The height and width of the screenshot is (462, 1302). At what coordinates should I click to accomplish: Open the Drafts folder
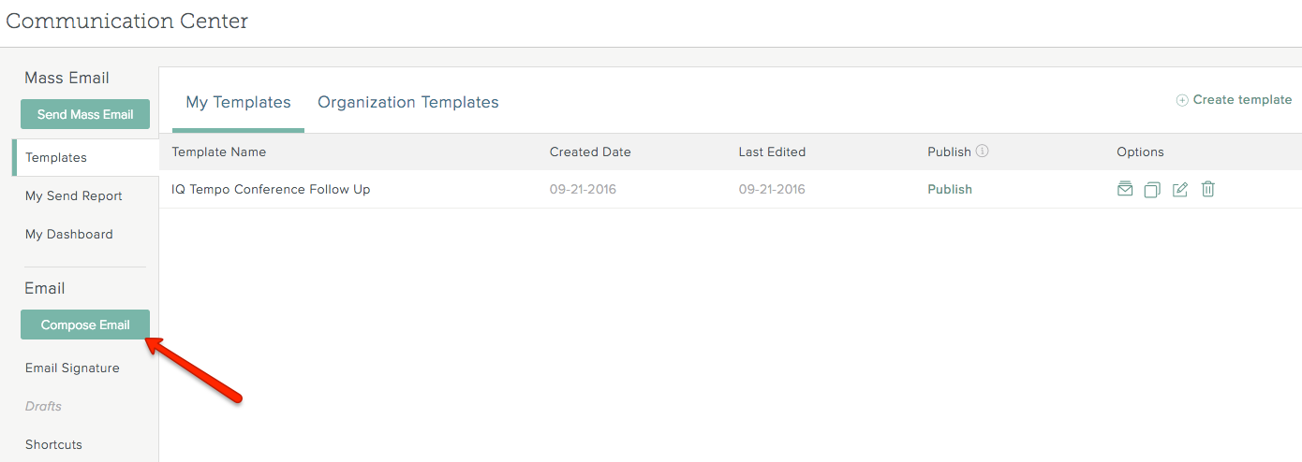[x=43, y=406]
